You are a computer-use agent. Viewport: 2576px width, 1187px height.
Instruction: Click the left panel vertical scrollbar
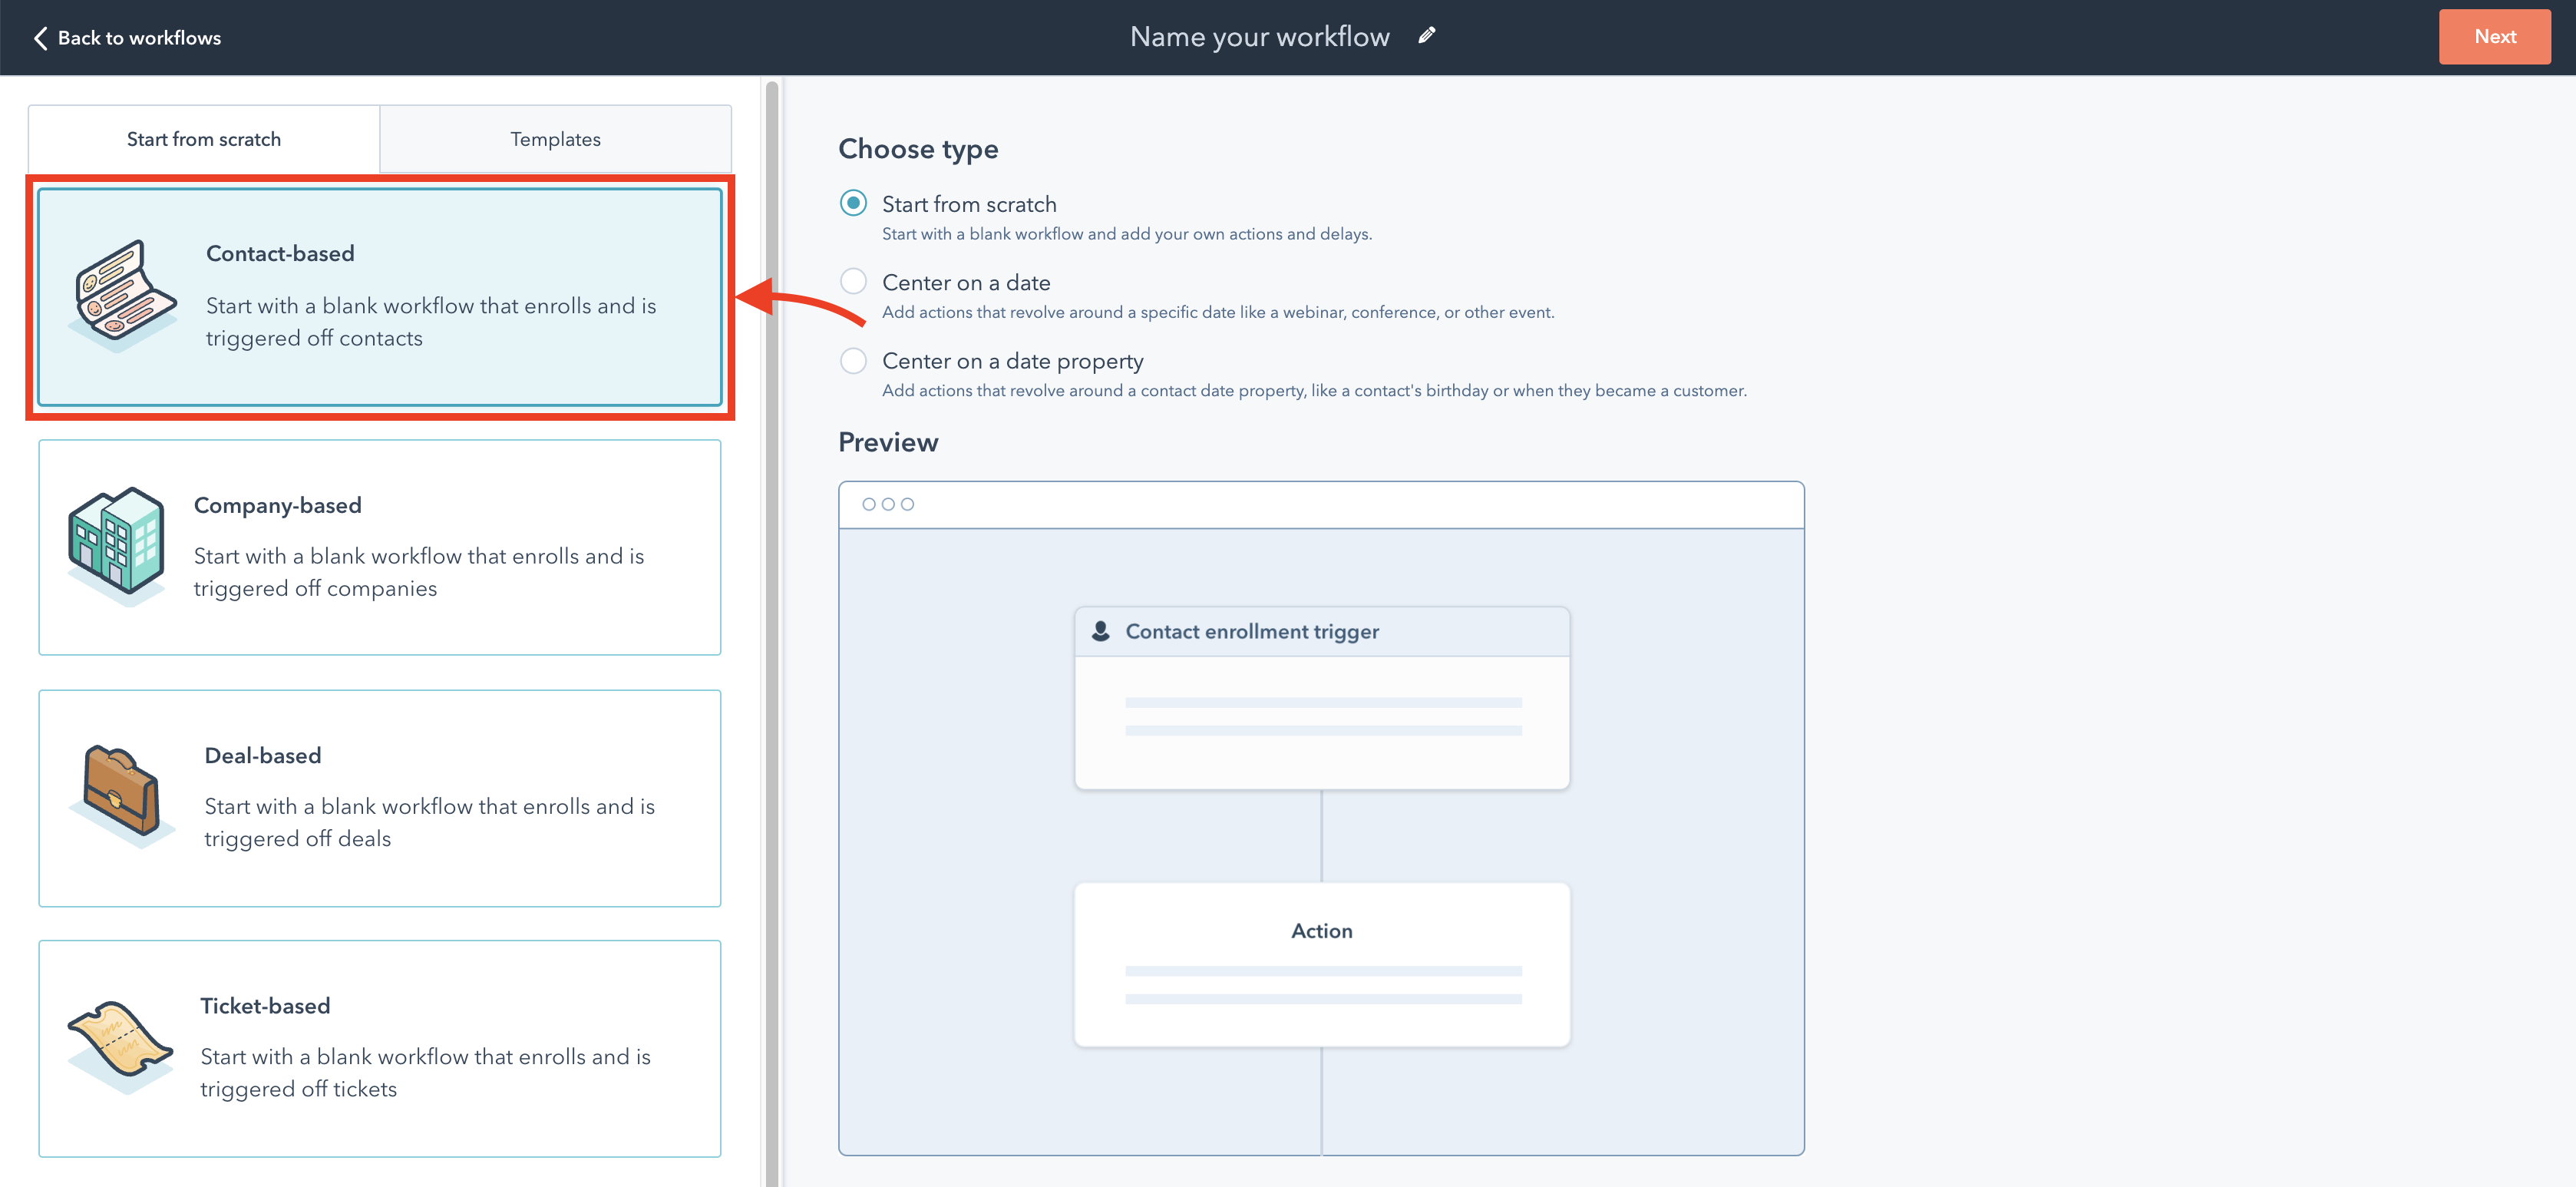(771, 630)
